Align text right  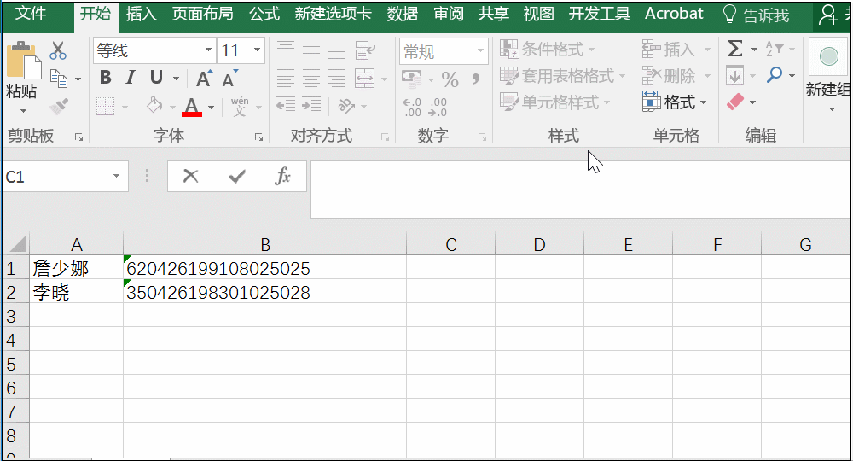tap(337, 78)
